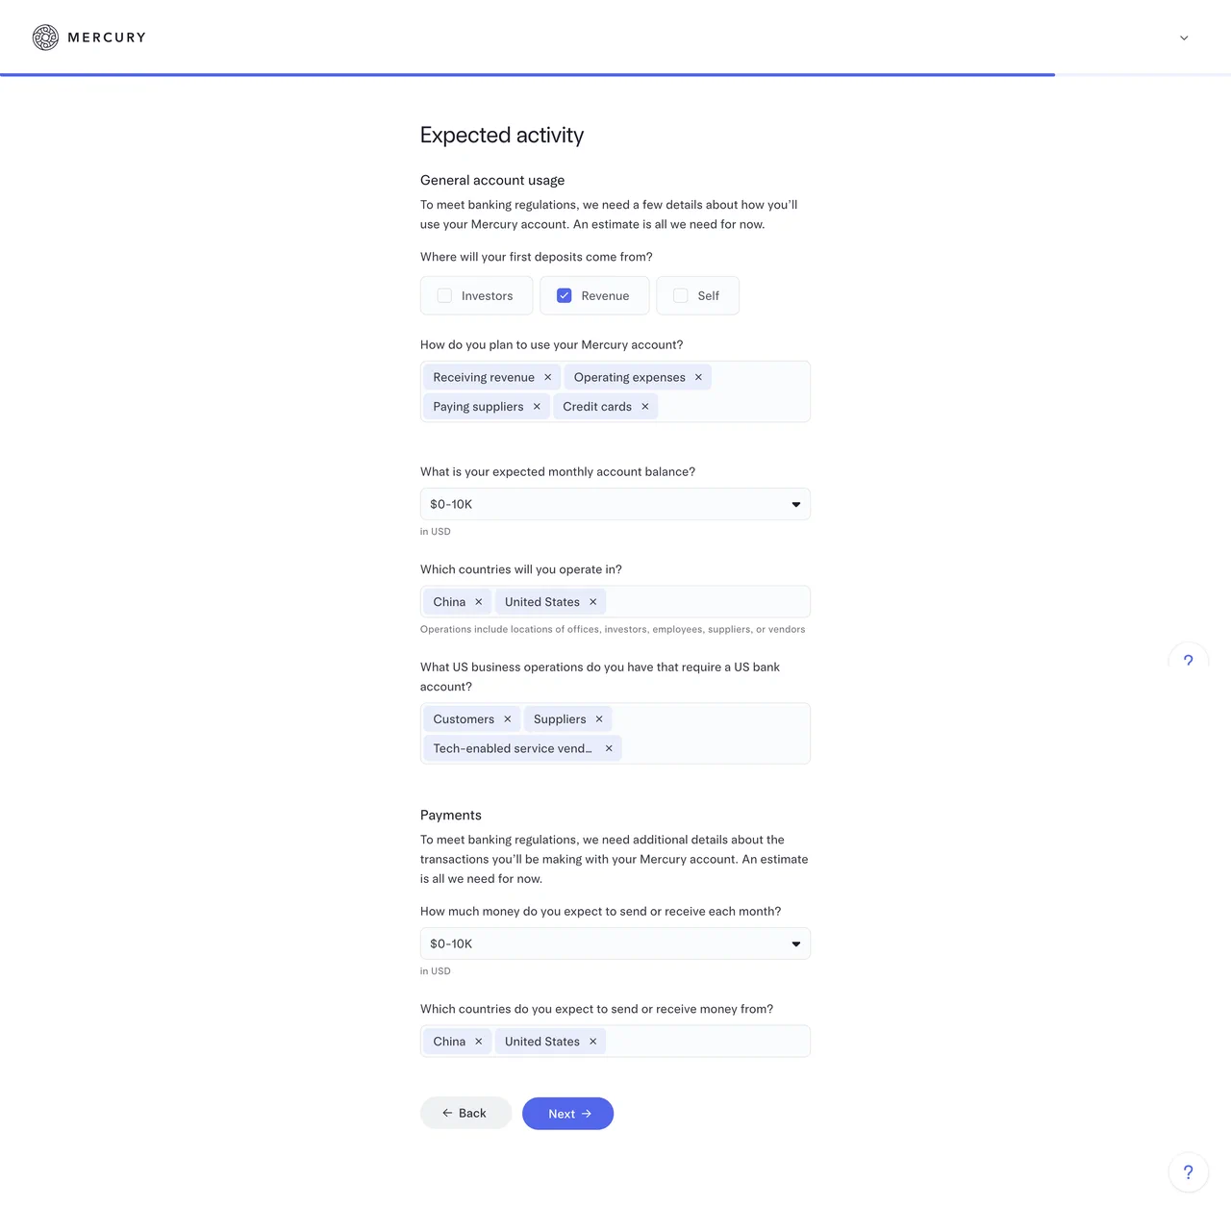Remove China from operating countries
Screen dimensions: 1231x1208
[x=479, y=602]
